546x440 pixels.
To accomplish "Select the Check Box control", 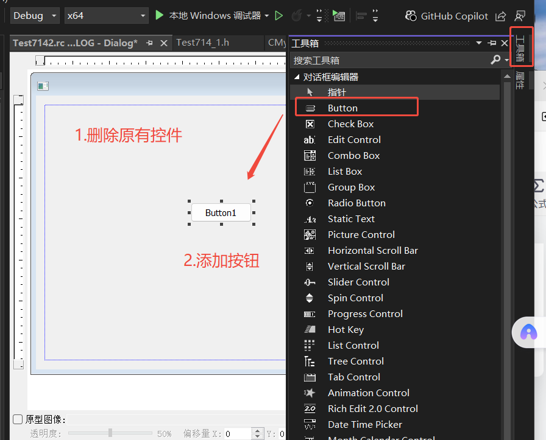I will (394, 124).
